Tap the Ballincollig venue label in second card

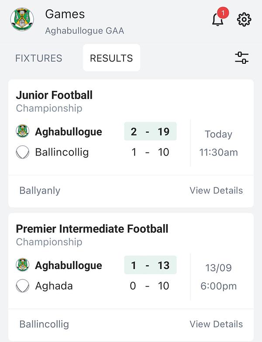[x=44, y=325]
